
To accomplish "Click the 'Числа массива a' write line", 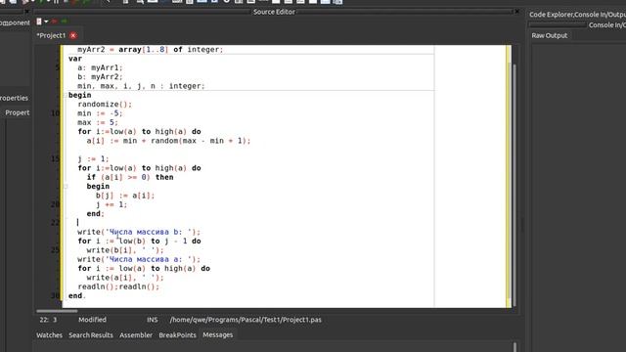I will click(139, 259).
